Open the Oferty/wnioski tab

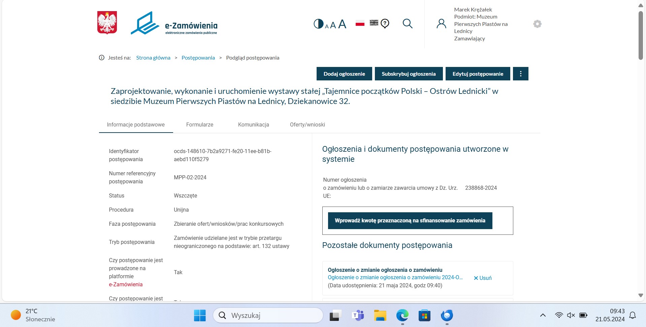coord(307,124)
